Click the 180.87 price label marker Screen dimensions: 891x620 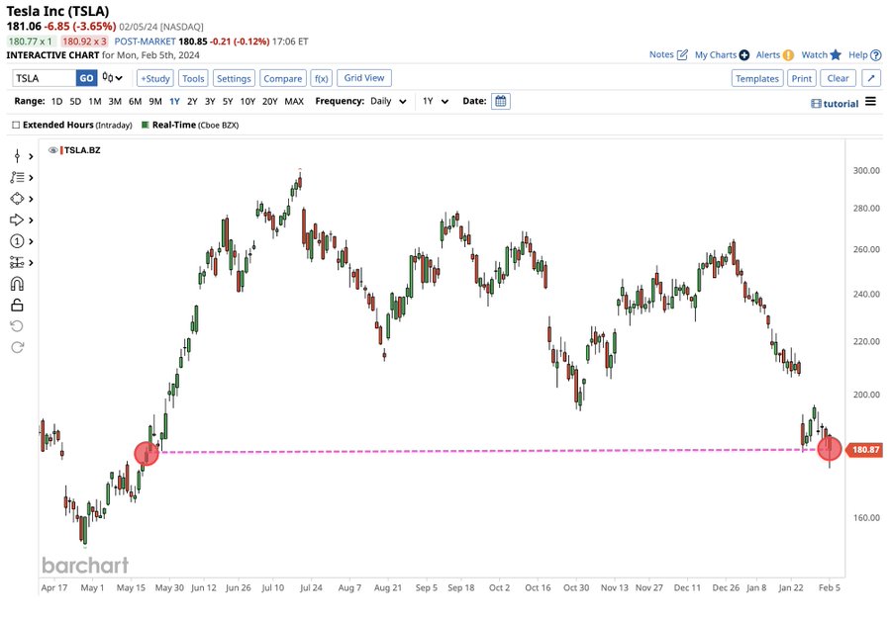click(x=863, y=450)
